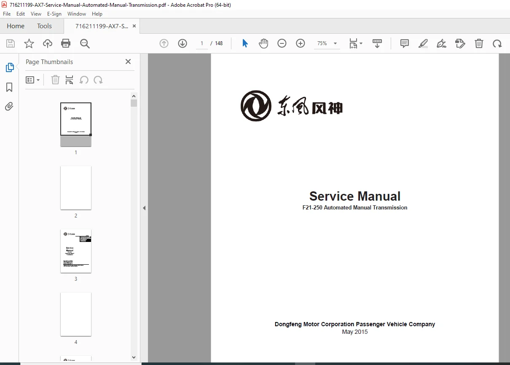
Task: Select the Highlight text tool
Action: (x=423, y=43)
